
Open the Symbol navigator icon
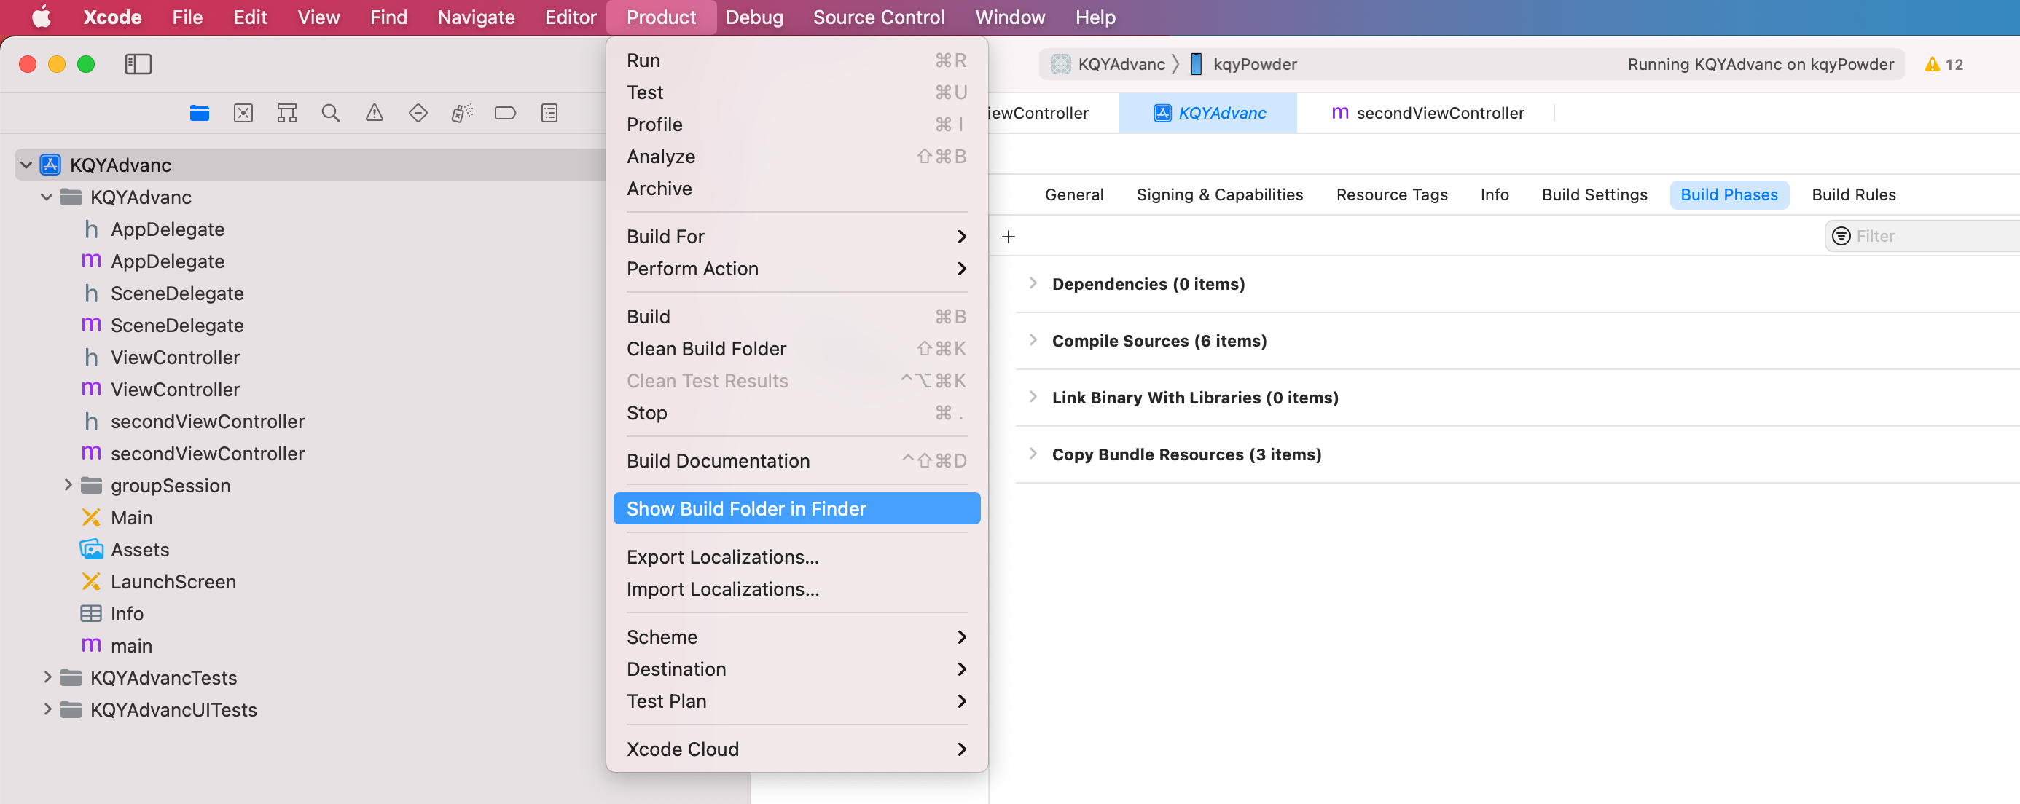coord(287,113)
